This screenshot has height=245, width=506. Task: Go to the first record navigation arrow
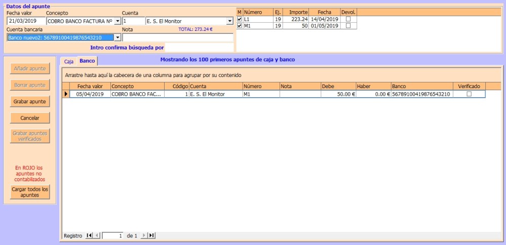point(89,235)
